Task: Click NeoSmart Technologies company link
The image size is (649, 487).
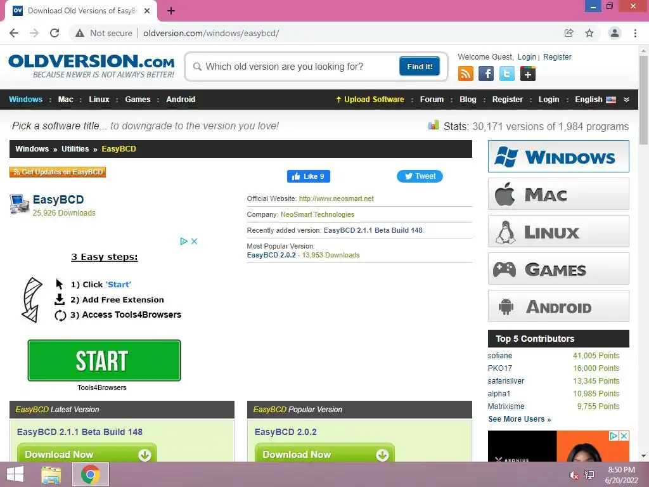Action: pos(318,214)
